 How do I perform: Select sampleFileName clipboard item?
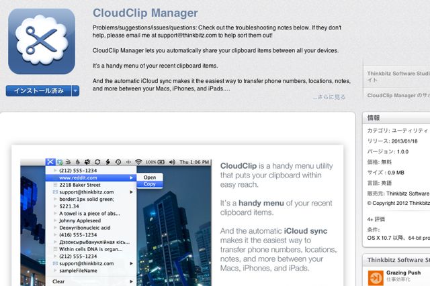[x=91, y=271]
